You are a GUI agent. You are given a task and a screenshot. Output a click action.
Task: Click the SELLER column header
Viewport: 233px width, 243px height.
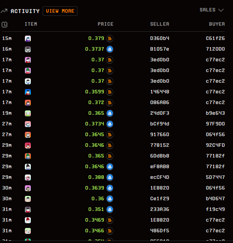click(x=160, y=24)
